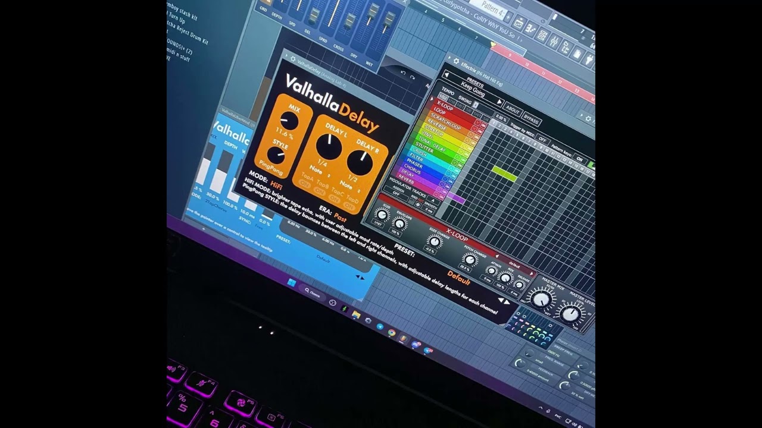Toggle the modulator ASSIGN OFF button
The height and width of the screenshot is (428, 762).
click(396, 193)
